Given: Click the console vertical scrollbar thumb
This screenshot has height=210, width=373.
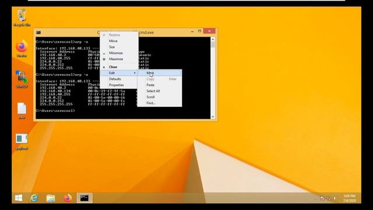Looking at the screenshot, I should (213, 44).
